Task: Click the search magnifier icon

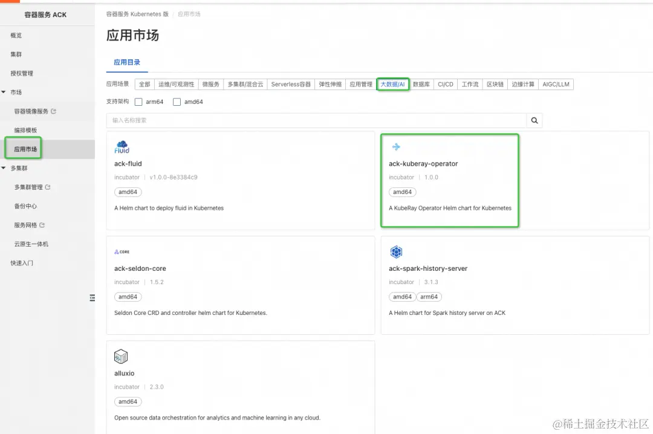Action: (534, 120)
